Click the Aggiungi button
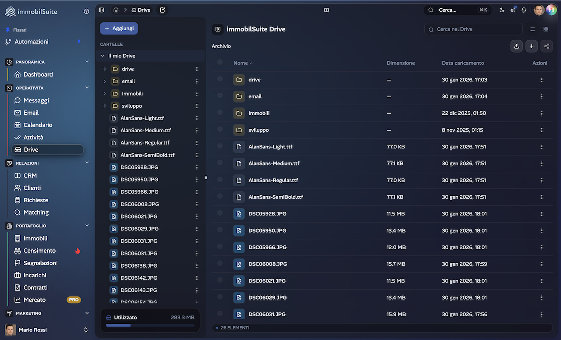 pos(119,28)
